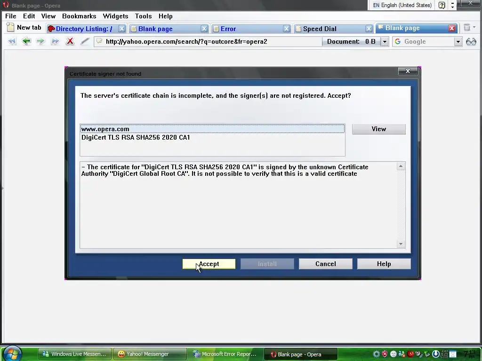Click the white smiley face tray icon
This screenshot has width=482, height=361.
tap(393, 354)
